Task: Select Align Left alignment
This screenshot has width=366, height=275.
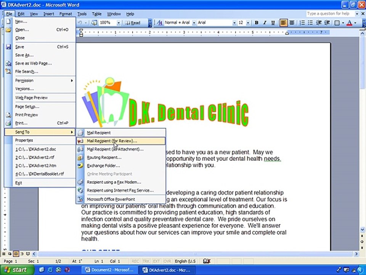Action: point(283,23)
